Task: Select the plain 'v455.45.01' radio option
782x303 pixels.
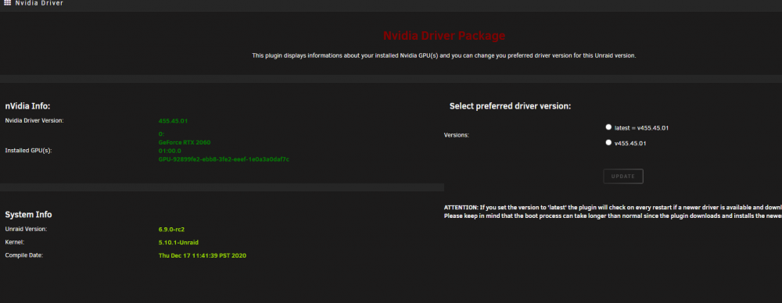Action: (608, 143)
